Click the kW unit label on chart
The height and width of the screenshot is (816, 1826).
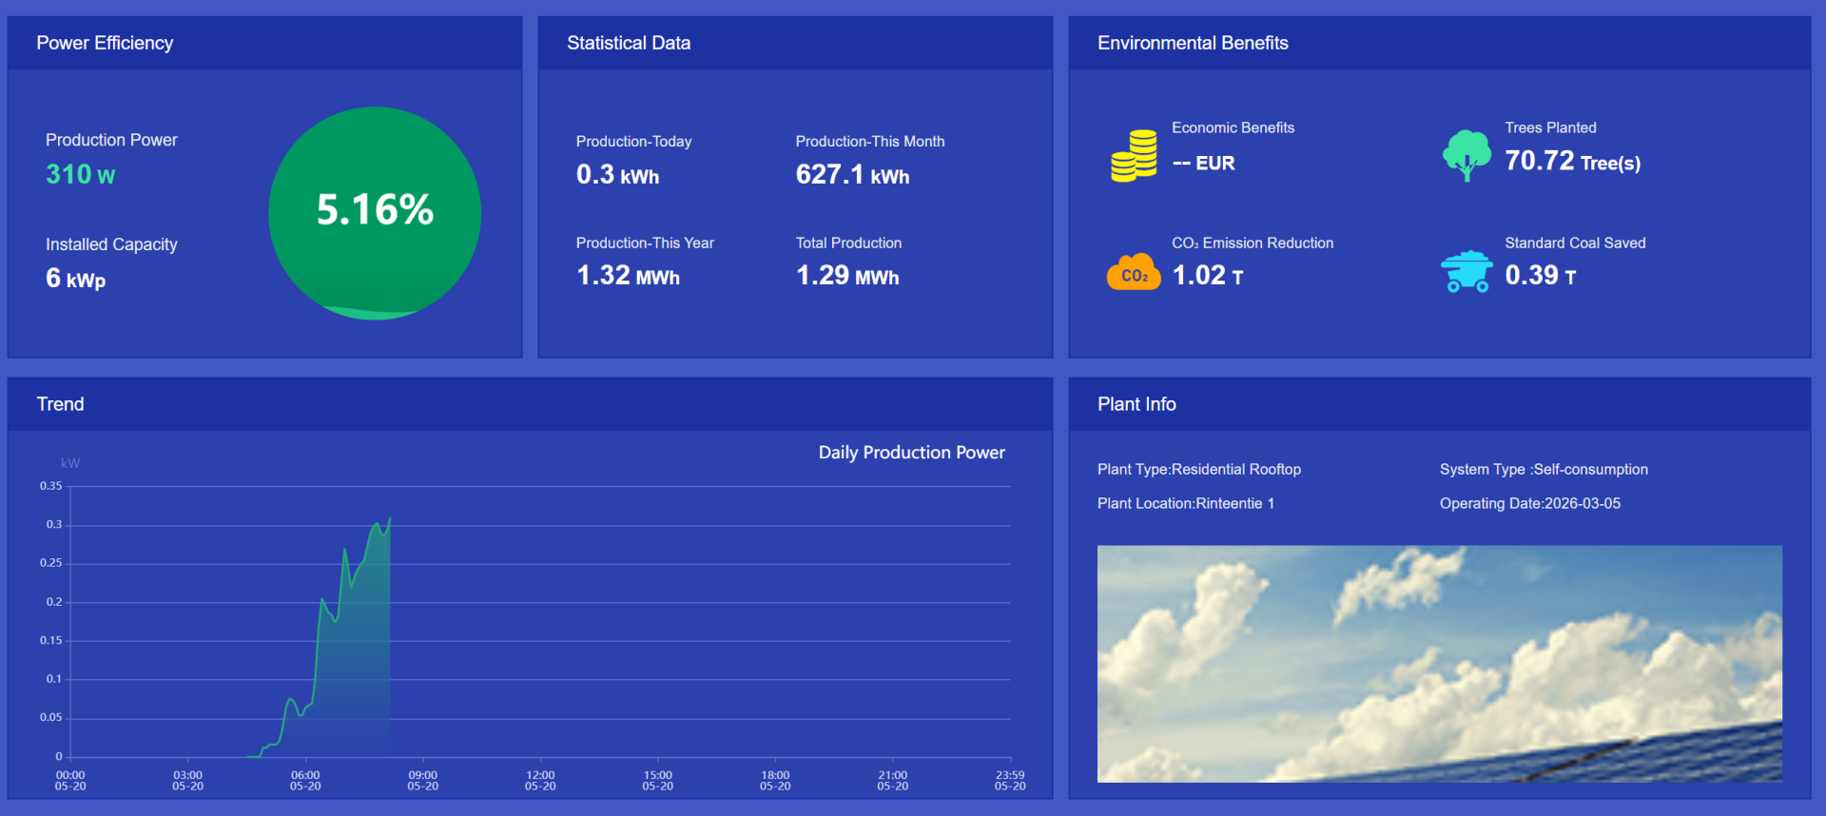coord(70,463)
